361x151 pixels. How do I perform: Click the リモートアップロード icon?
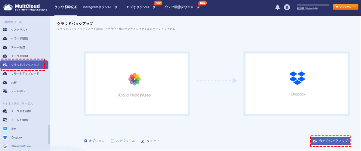5,74
